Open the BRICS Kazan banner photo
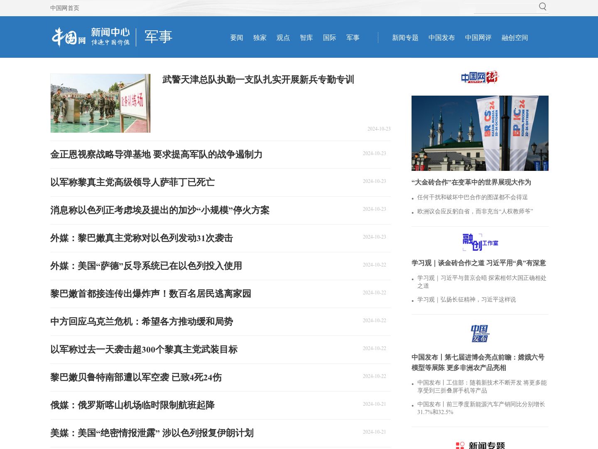The image size is (598, 449). click(480, 133)
